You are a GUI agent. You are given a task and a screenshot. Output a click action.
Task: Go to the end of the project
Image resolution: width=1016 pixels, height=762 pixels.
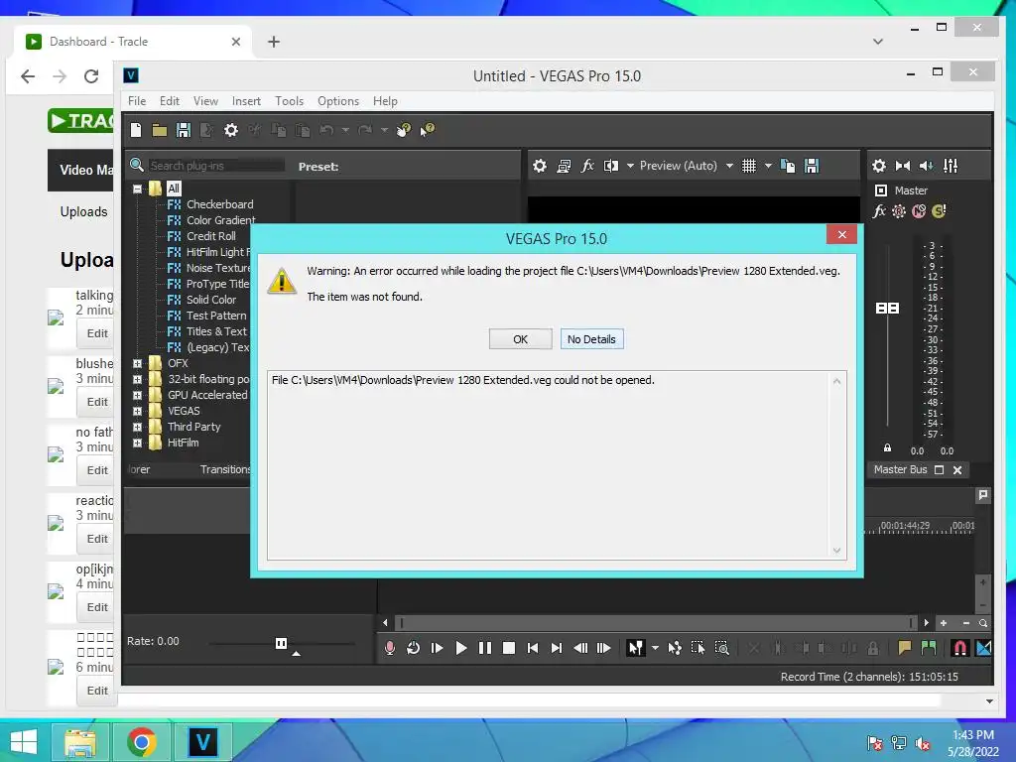click(x=556, y=648)
